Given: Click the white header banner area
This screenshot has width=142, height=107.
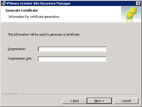Looking at the screenshot, I should [x=61, y=14].
